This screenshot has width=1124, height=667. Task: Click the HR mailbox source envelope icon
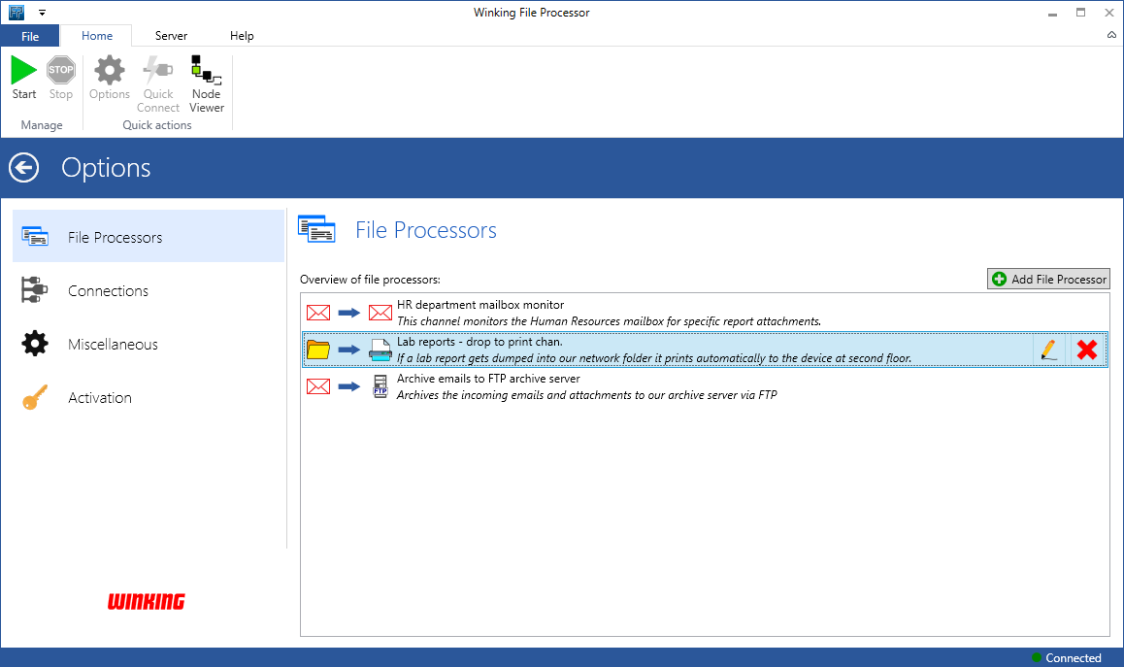(x=318, y=313)
